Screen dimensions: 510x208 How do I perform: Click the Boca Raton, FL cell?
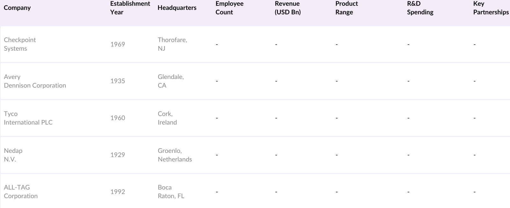pyautogui.click(x=171, y=192)
